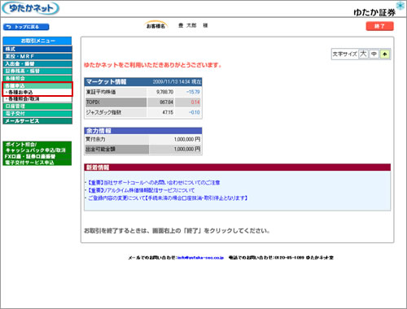
Task: Return to top with トップに戻る button
Action: 26,27
